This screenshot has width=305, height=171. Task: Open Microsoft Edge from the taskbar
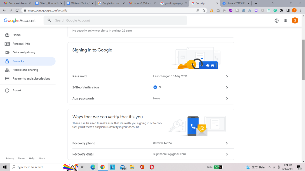93,167
